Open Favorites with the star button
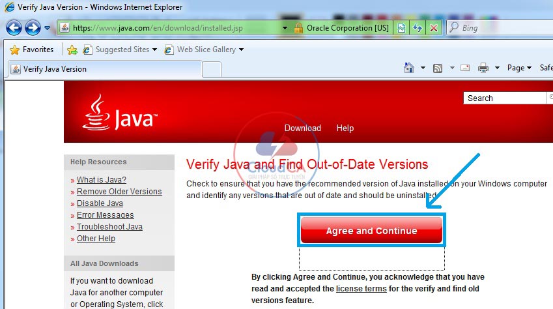The image size is (553, 309). point(31,50)
